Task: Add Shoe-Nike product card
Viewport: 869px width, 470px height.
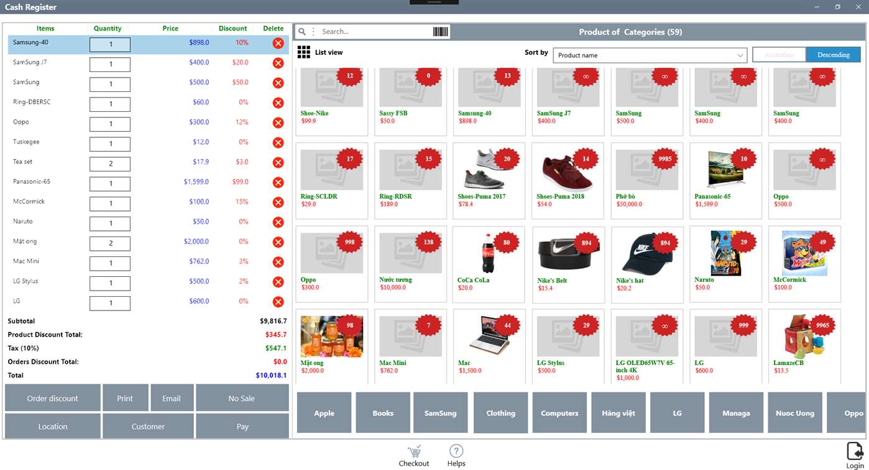Action: point(331,102)
